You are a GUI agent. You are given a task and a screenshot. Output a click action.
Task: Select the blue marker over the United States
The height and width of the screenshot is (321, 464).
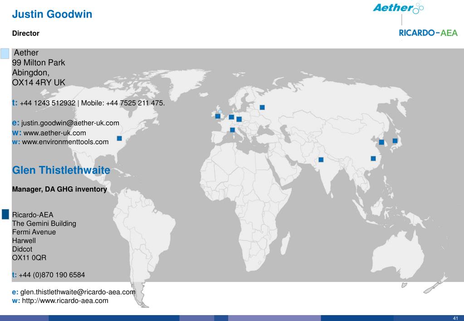coord(119,138)
